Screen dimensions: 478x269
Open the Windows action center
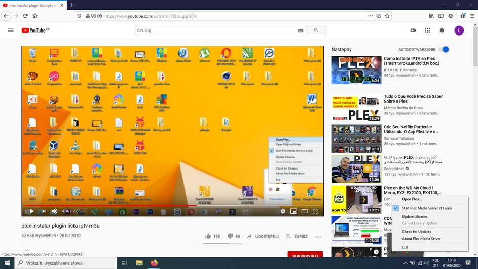(468, 263)
